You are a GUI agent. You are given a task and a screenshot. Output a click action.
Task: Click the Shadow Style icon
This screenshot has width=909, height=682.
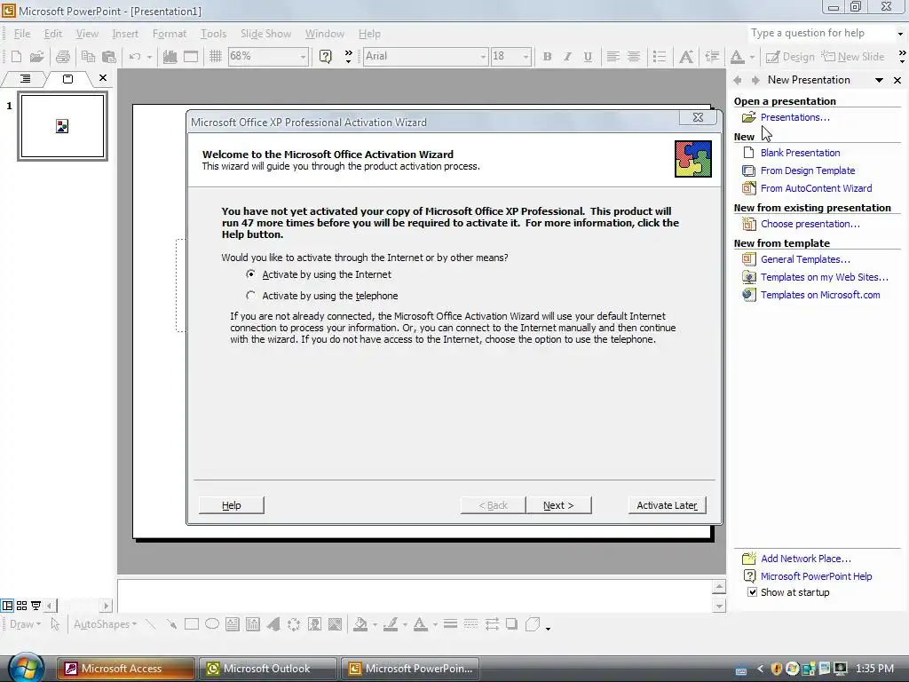512,624
